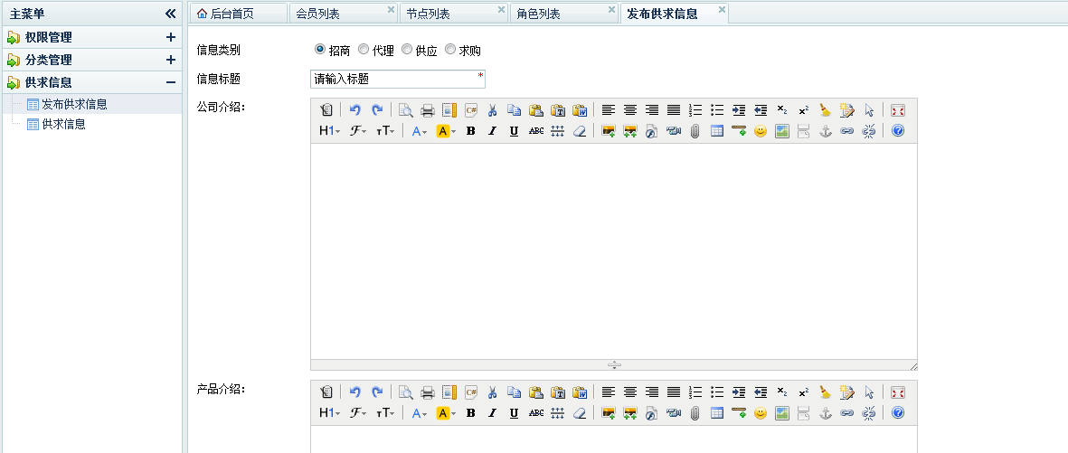Click the print icon in 产品介绍 editor

pyautogui.click(x=428, y=392)
